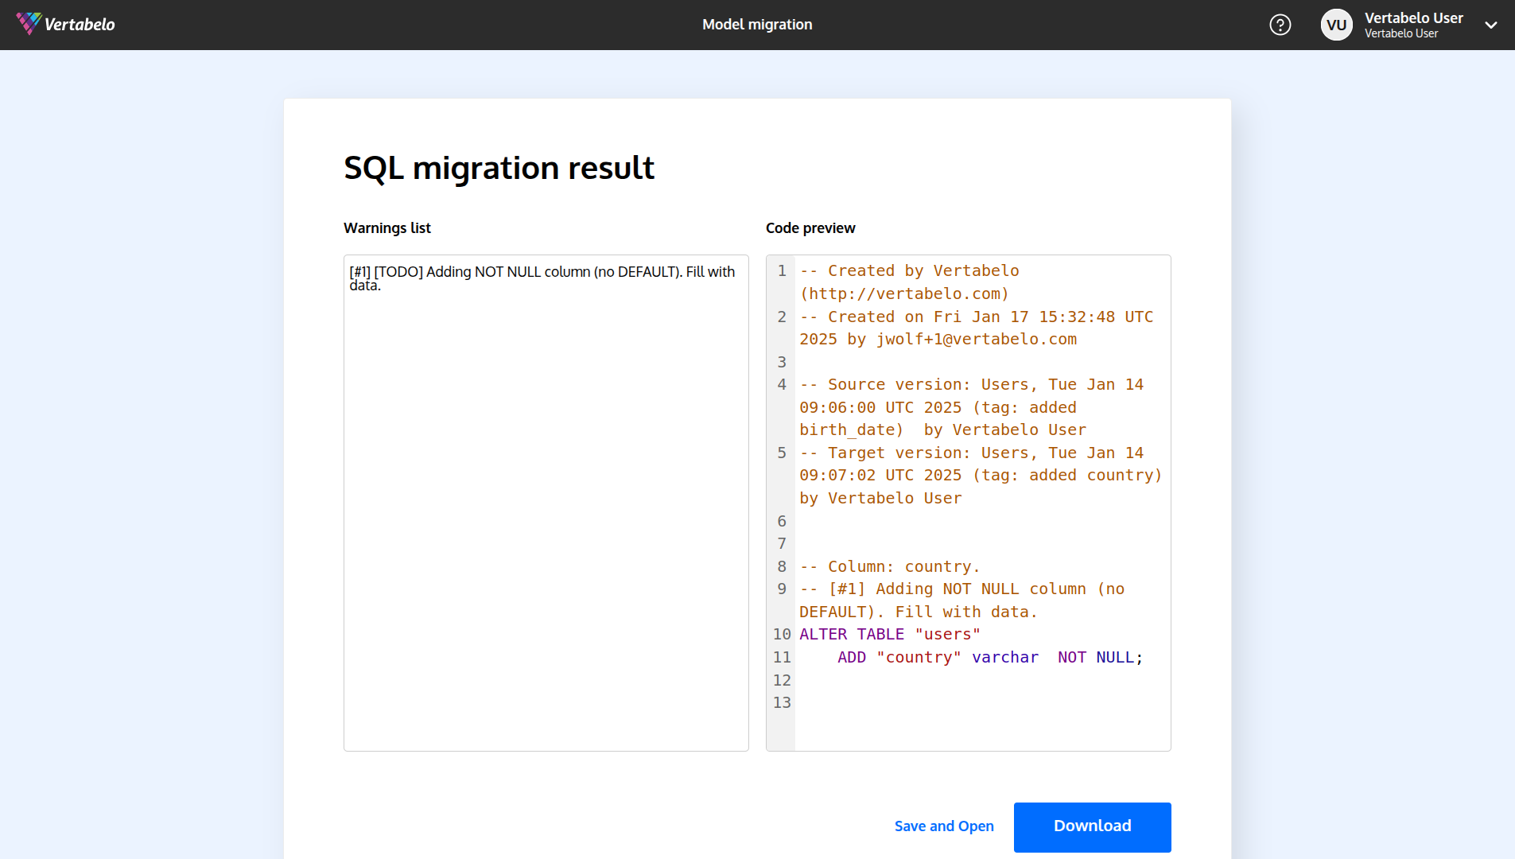Click line number 10 in the gutter
The width and height of the screenshot is (1515, 859).
(x=782, y=635)
